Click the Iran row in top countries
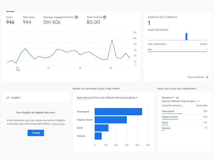Image resolution: width=214 pixels, height=160 pixels. tap(177, 49)
